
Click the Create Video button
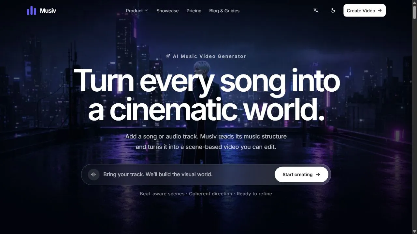pos(365,10)
